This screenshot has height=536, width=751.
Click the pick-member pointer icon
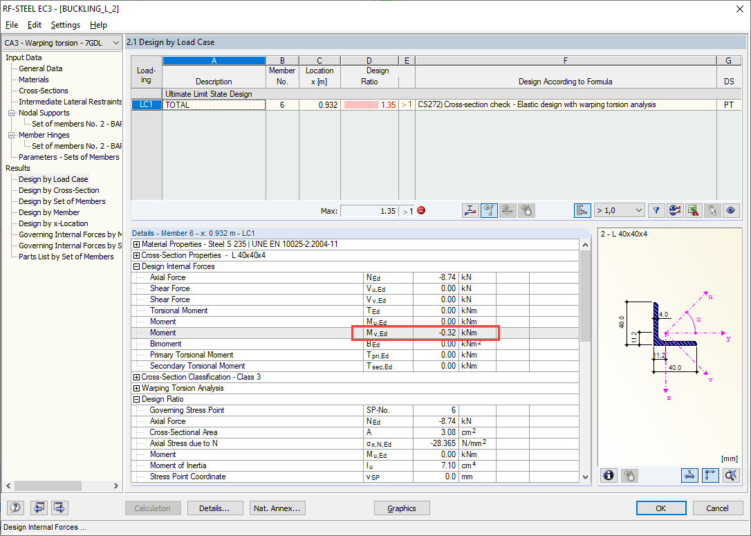tap(712, 210)
